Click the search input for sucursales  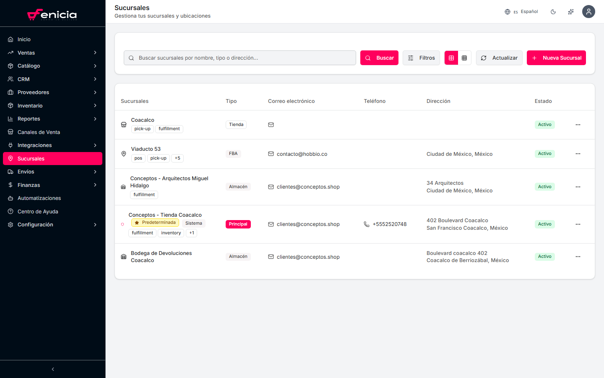tap(240, 58)
